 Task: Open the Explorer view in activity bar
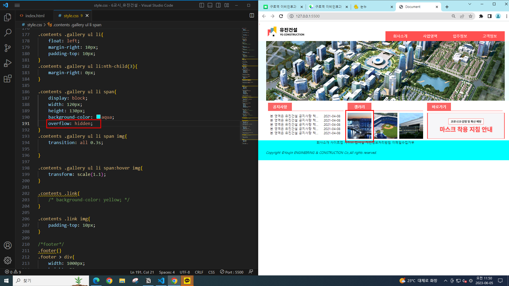pos(8,17)
